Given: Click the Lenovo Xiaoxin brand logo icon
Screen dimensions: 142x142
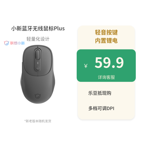Looking at the screenshot, I should (7, 43).
